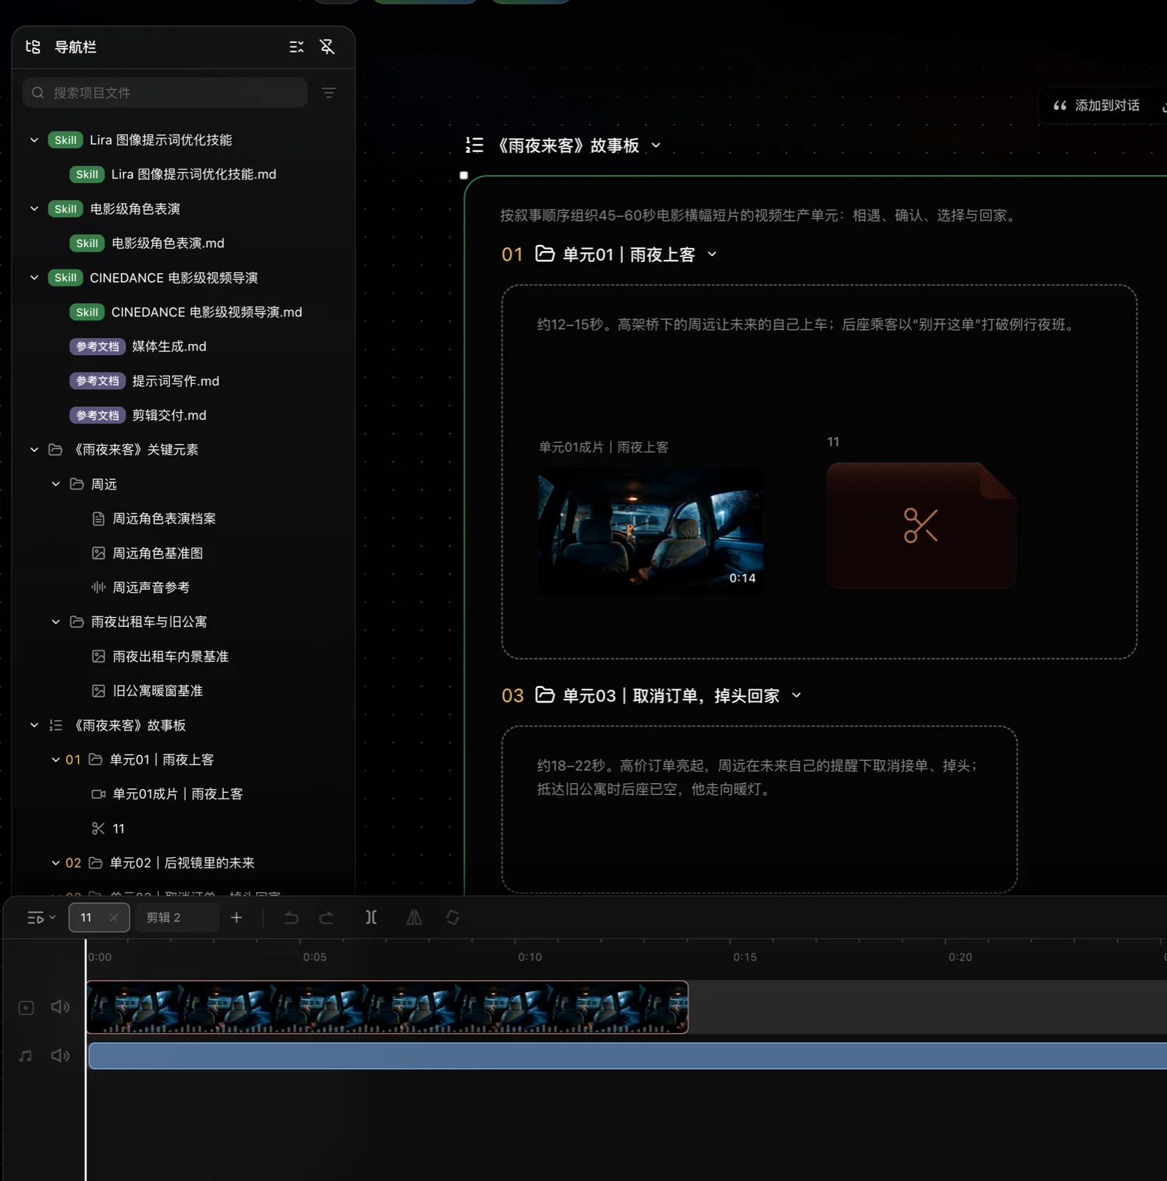Viewport: 1167px width, 1181px height.
Task: Click the mirror flip clip icon
Action: (414, 917)
